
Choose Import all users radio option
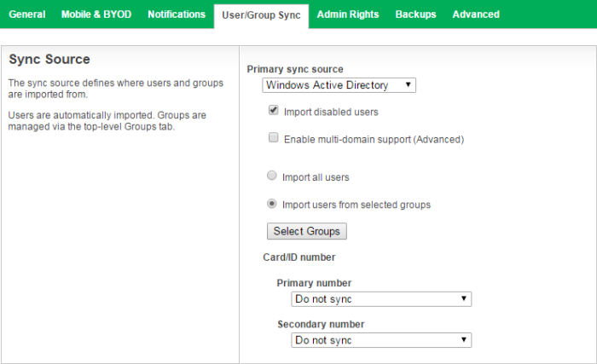272,176
